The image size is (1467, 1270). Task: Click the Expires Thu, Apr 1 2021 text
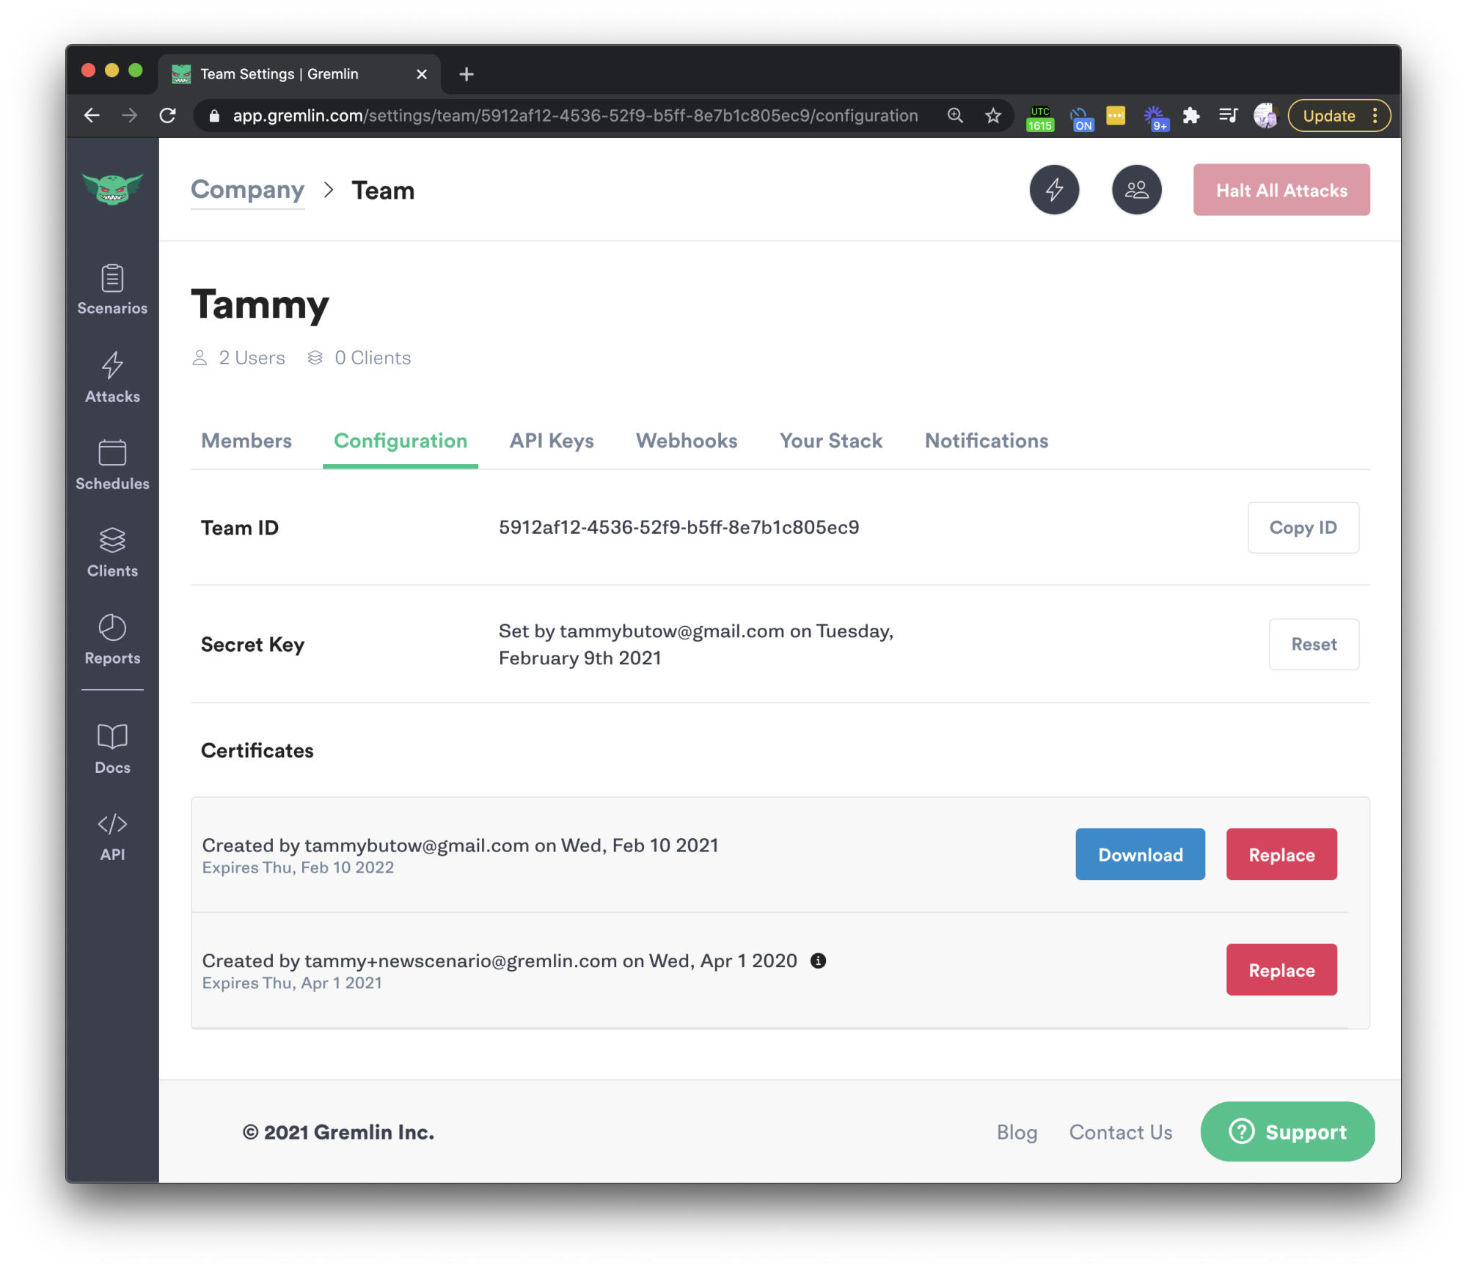coord(292,983)
